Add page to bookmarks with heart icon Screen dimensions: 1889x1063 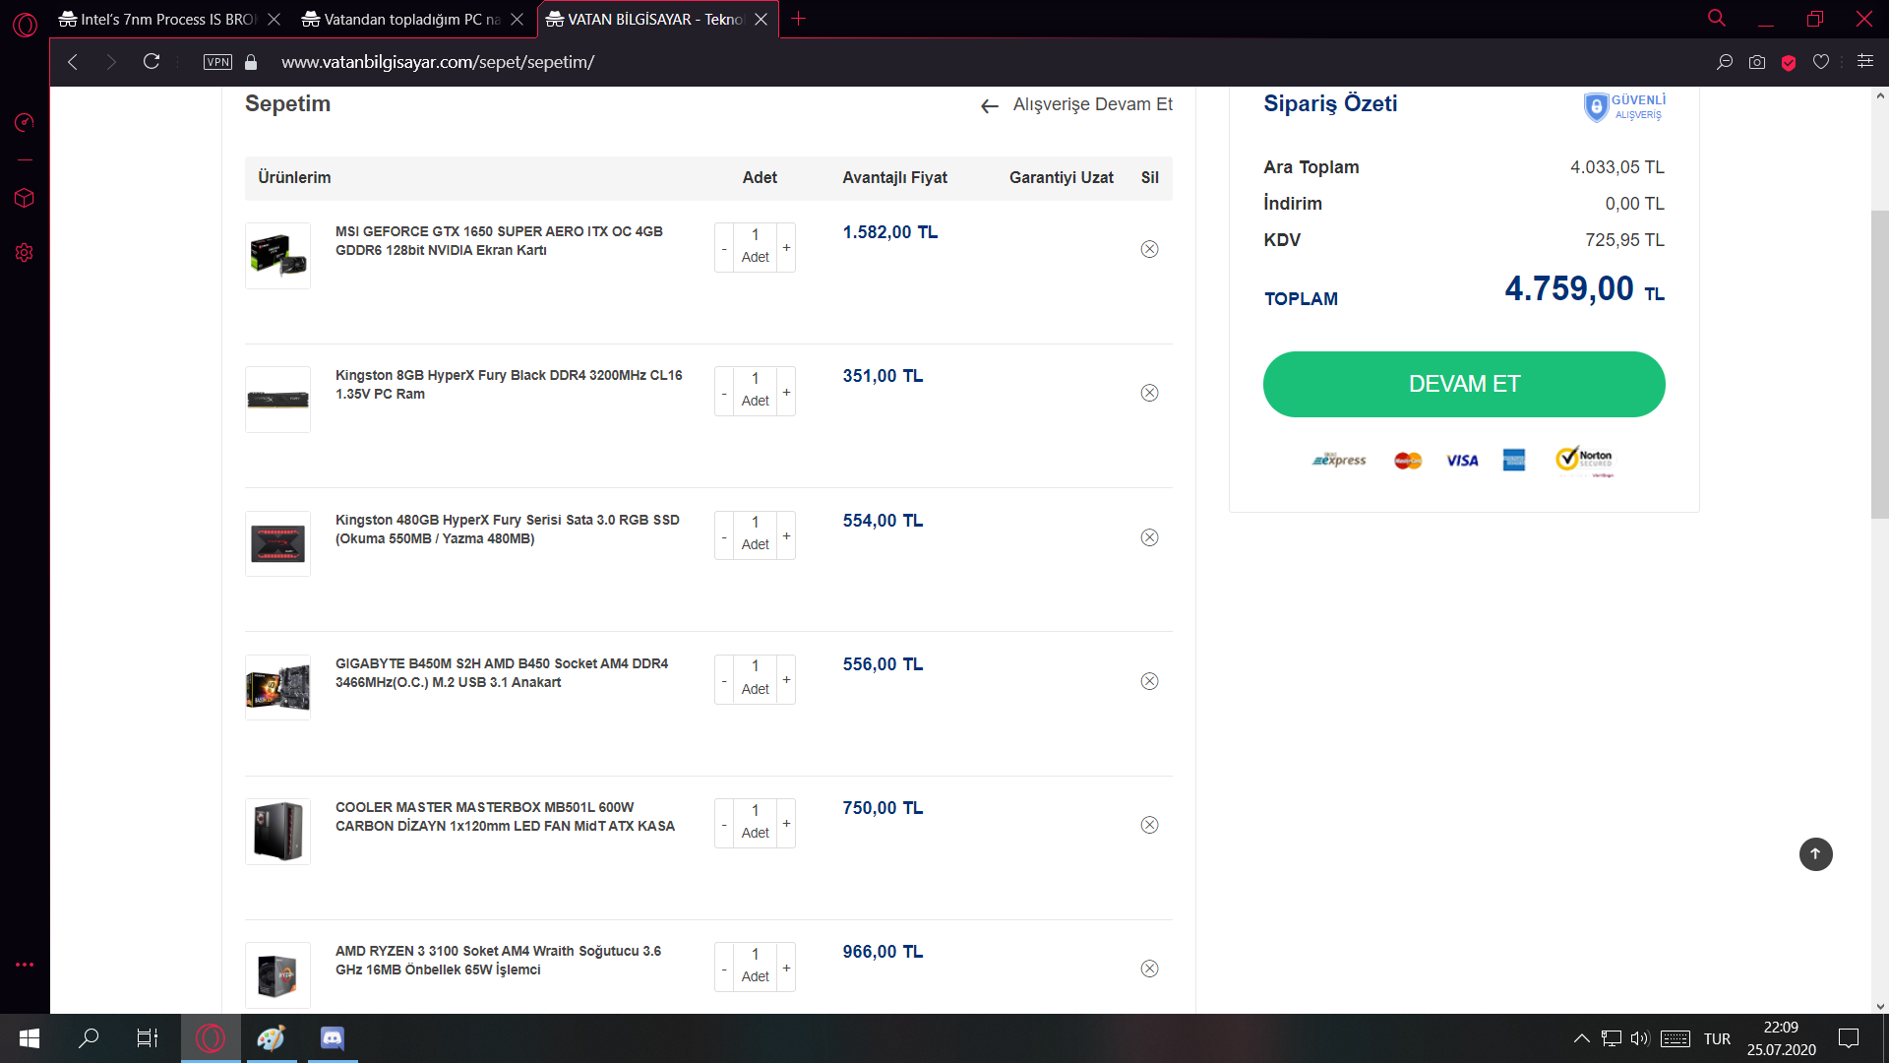click(x=1821, y=62)
